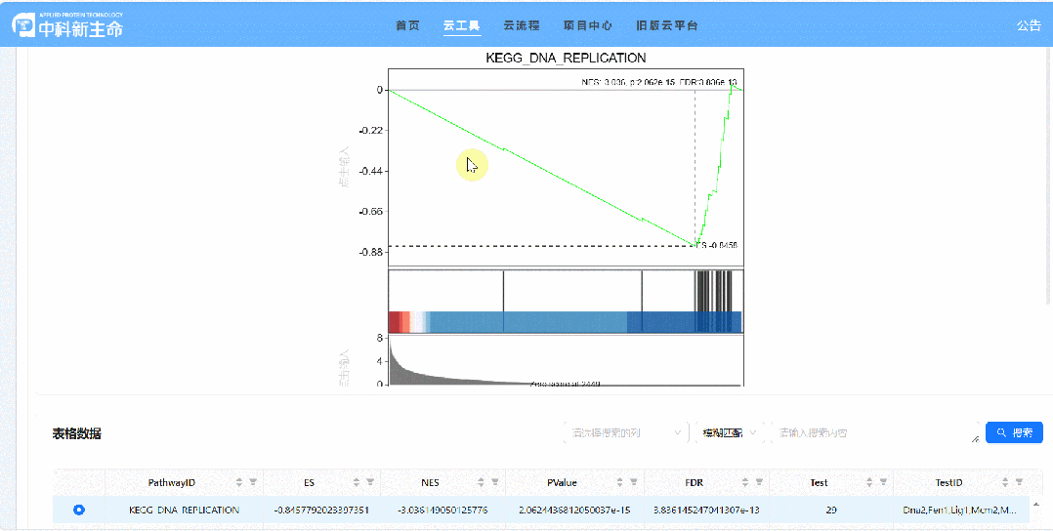Click the Test count cell 29
This screenshot has height=531, width=1053.
831,511
